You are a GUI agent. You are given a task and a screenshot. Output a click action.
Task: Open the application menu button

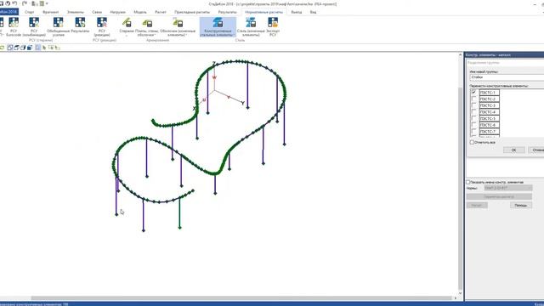coord(9,12)
